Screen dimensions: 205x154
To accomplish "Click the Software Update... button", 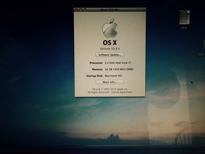I will [110, 55].
